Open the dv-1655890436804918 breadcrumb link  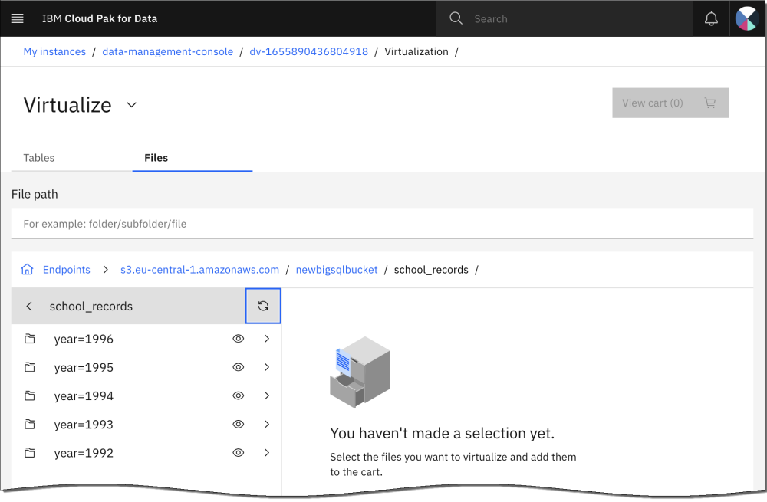[308, 52]
